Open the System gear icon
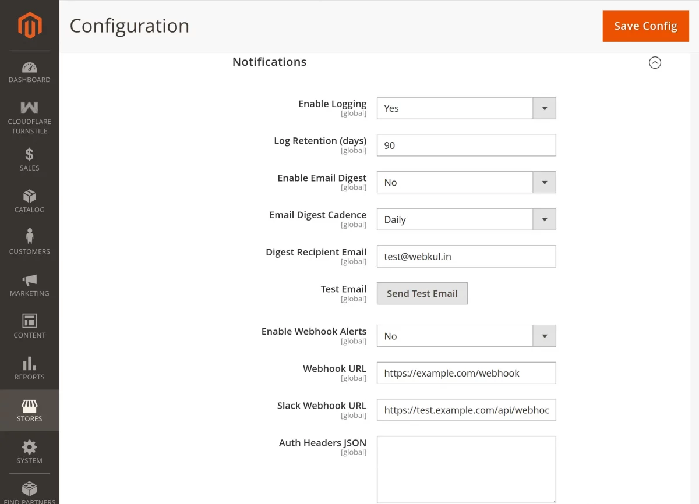The image size is (699, 504). coord(29,447)
